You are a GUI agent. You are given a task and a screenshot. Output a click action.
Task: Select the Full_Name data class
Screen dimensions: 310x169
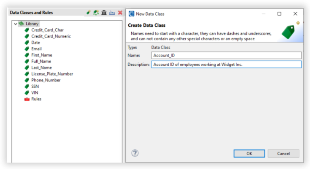pos(41,61)
